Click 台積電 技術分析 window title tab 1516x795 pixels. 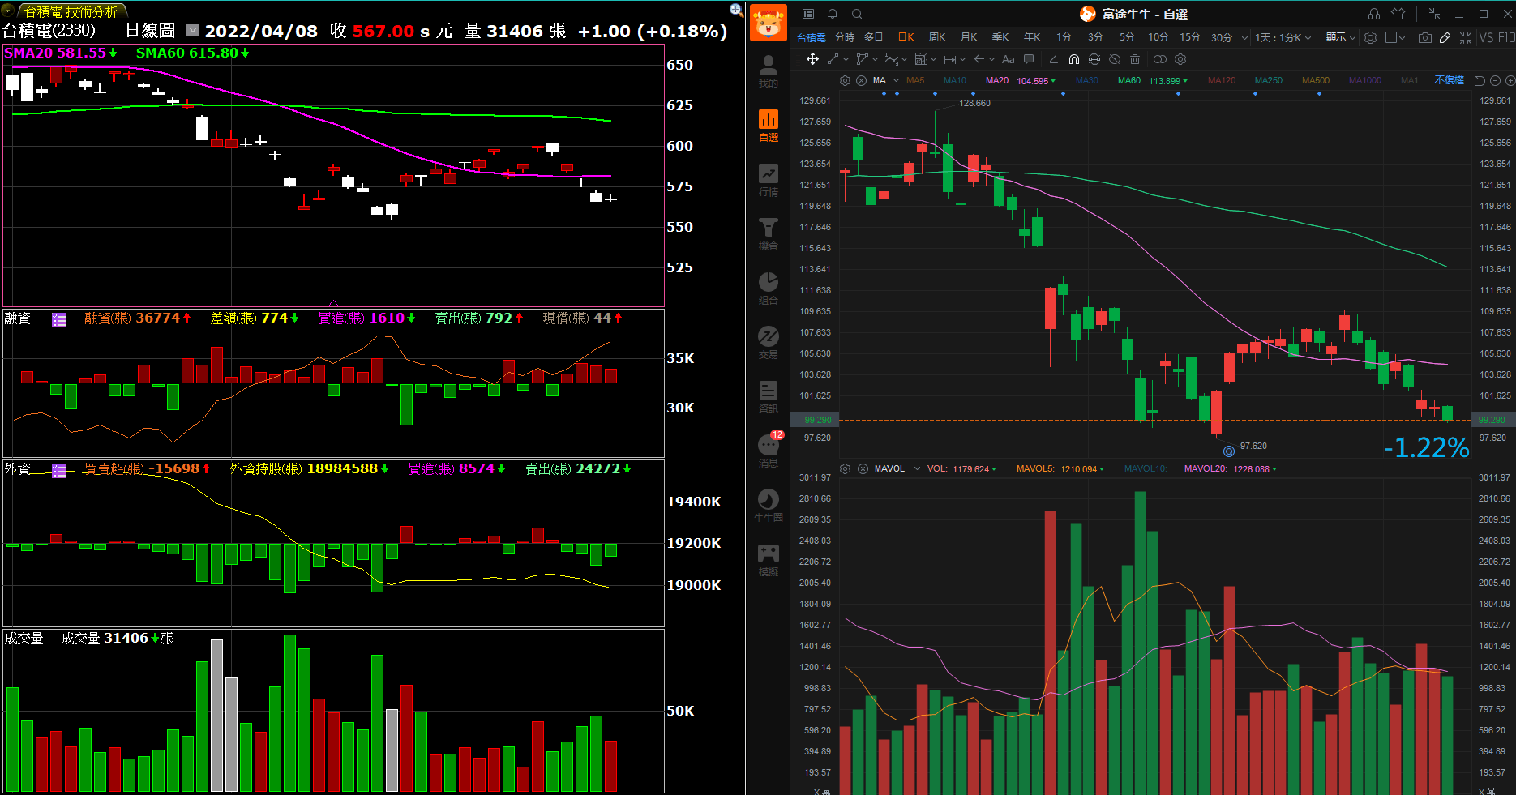pos(71,11)
